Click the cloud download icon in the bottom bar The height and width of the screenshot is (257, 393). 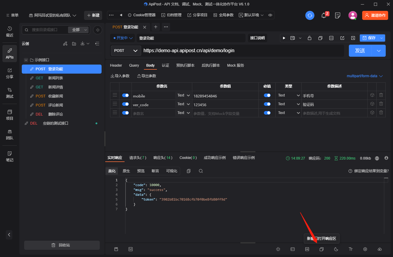379,249
